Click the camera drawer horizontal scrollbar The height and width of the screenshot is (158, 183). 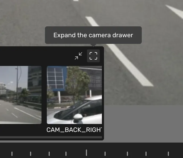tap(51, 137)
